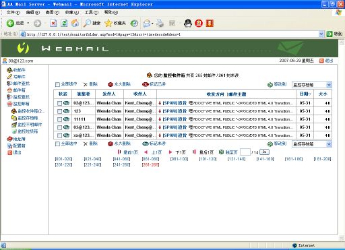Check bottom 全部选中 (select all) checkbox
This screenshot has width=345, height=250.
point(57,144)
